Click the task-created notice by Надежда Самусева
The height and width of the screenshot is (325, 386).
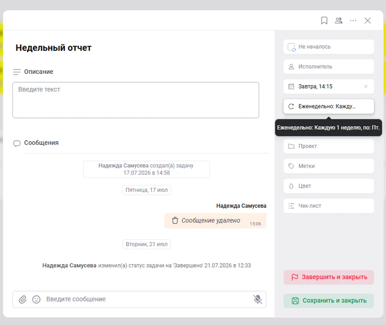click(x=147, y=169)
